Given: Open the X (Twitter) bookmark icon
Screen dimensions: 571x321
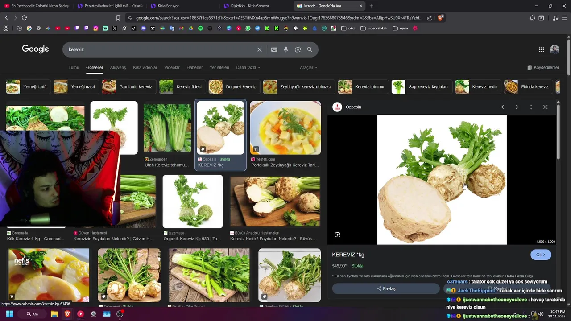Looking at the screenshot, I should tap(115, 28).
